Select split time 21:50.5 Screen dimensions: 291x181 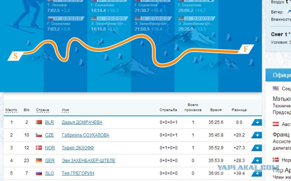142,29
